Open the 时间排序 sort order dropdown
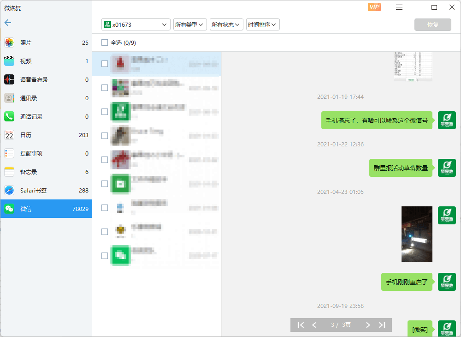Image resolution: width=461 pixels, height=337 pixels. coord(263,24)
